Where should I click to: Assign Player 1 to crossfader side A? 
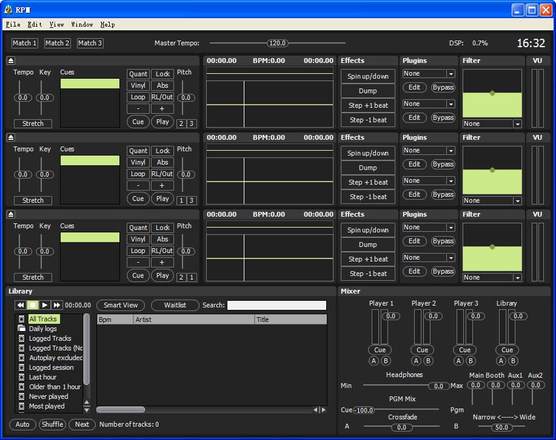pos(373,361)
